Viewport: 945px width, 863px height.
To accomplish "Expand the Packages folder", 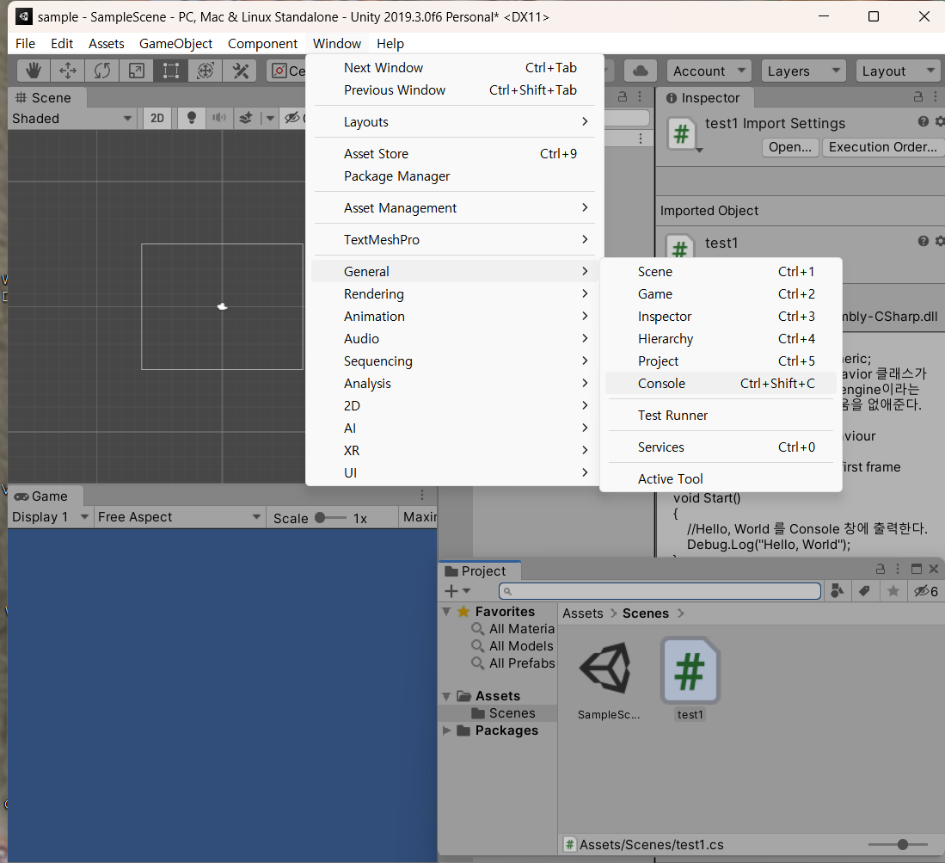I will tap(446, 730).
